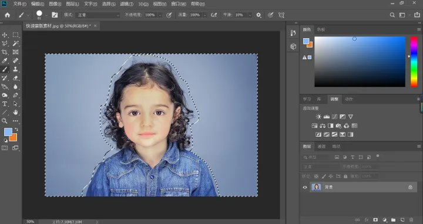Click the foreground color swatch in toolbar
This screenshot has height=224, width=423.
[8, 132]
